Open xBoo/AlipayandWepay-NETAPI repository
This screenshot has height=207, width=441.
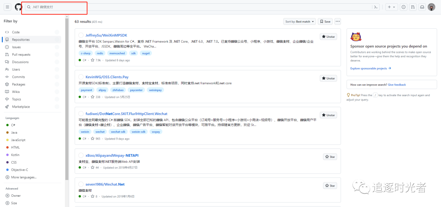pos(112,155)
